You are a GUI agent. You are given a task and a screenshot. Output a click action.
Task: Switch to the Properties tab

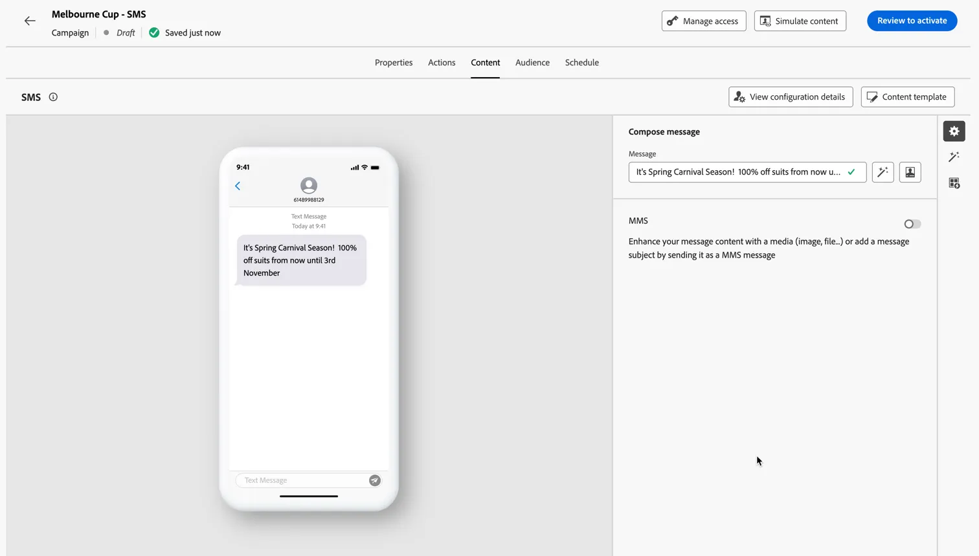pos(394,63)
